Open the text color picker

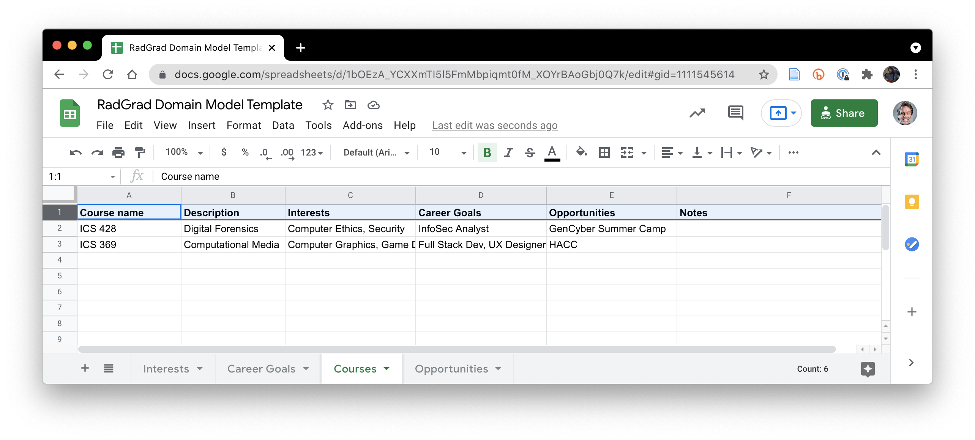(x=552, y=153)
